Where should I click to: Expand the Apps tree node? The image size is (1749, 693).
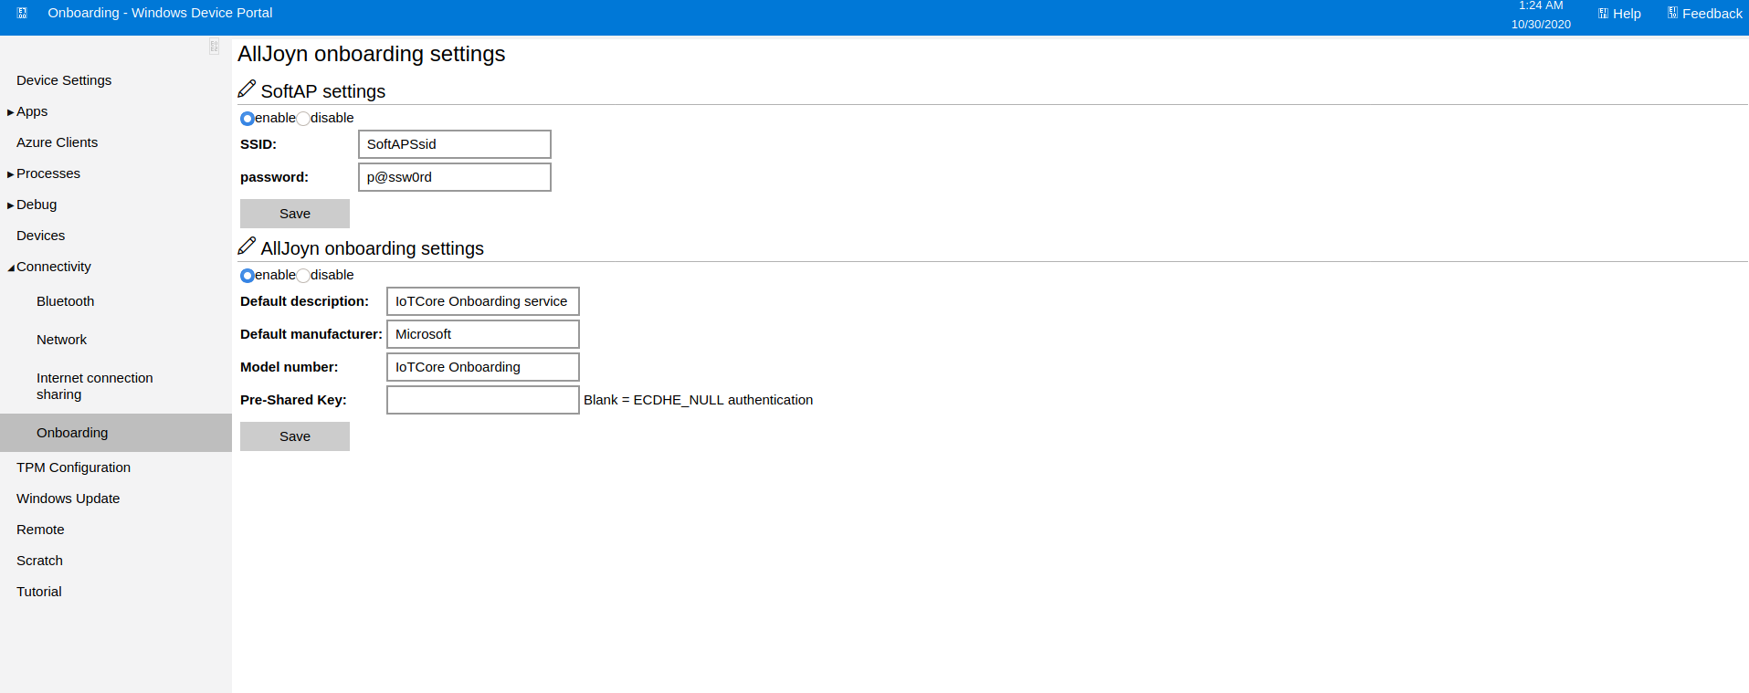[x=11, y=112]
